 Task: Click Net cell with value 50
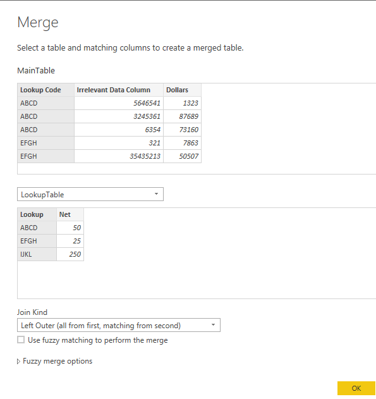70,228
